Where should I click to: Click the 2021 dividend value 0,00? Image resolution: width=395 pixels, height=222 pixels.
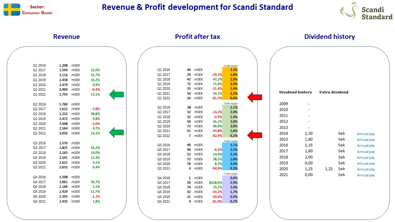[x=308, y=175]
